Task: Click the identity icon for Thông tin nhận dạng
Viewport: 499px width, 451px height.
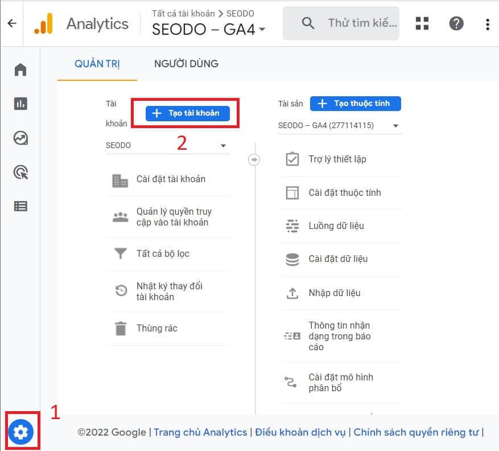Action: click(292, 336)
